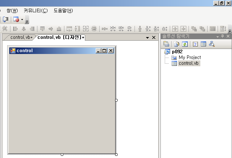Close the Solution Explorer panel

click(228, 36)
